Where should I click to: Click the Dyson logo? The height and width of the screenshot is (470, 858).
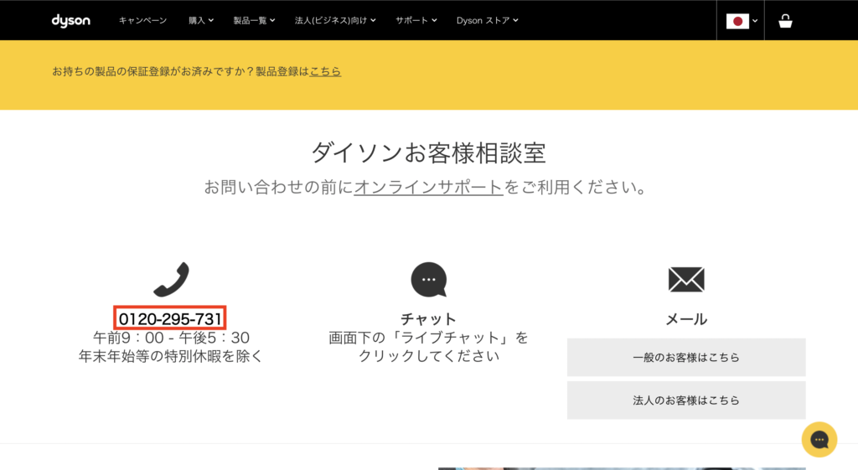(x=70, y=20)
